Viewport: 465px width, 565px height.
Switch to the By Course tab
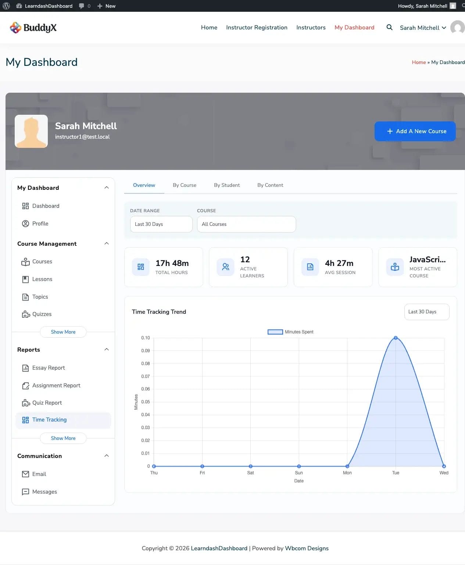tap(185, 185)
